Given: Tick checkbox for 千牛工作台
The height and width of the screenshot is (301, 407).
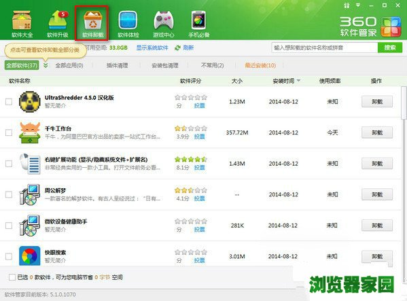Looking at the screenshot, I should (9, 132).
